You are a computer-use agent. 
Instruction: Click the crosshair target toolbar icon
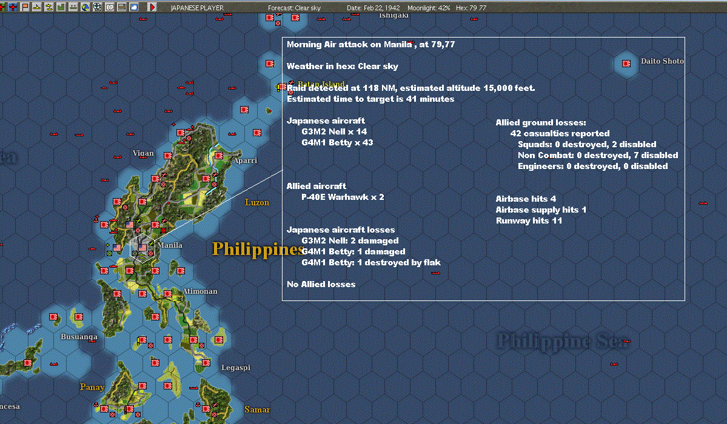(98, 7)
